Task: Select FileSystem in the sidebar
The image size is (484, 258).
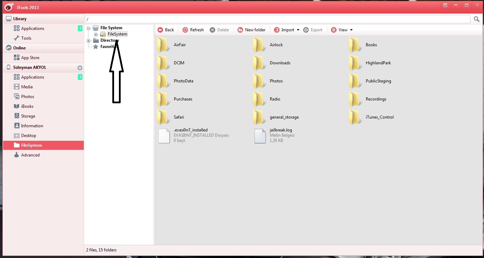Action: point(43,145)
